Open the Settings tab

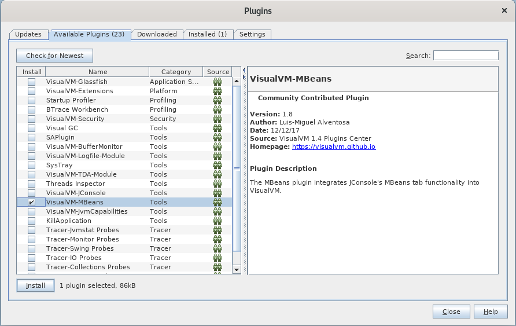click(x=252, y=34)
